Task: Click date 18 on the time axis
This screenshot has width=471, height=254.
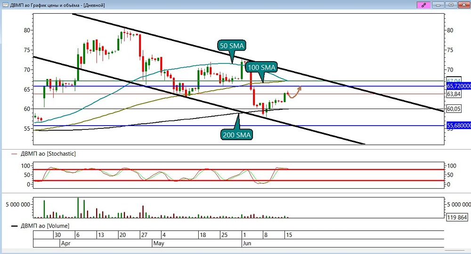Action: [x=203, y=235]
